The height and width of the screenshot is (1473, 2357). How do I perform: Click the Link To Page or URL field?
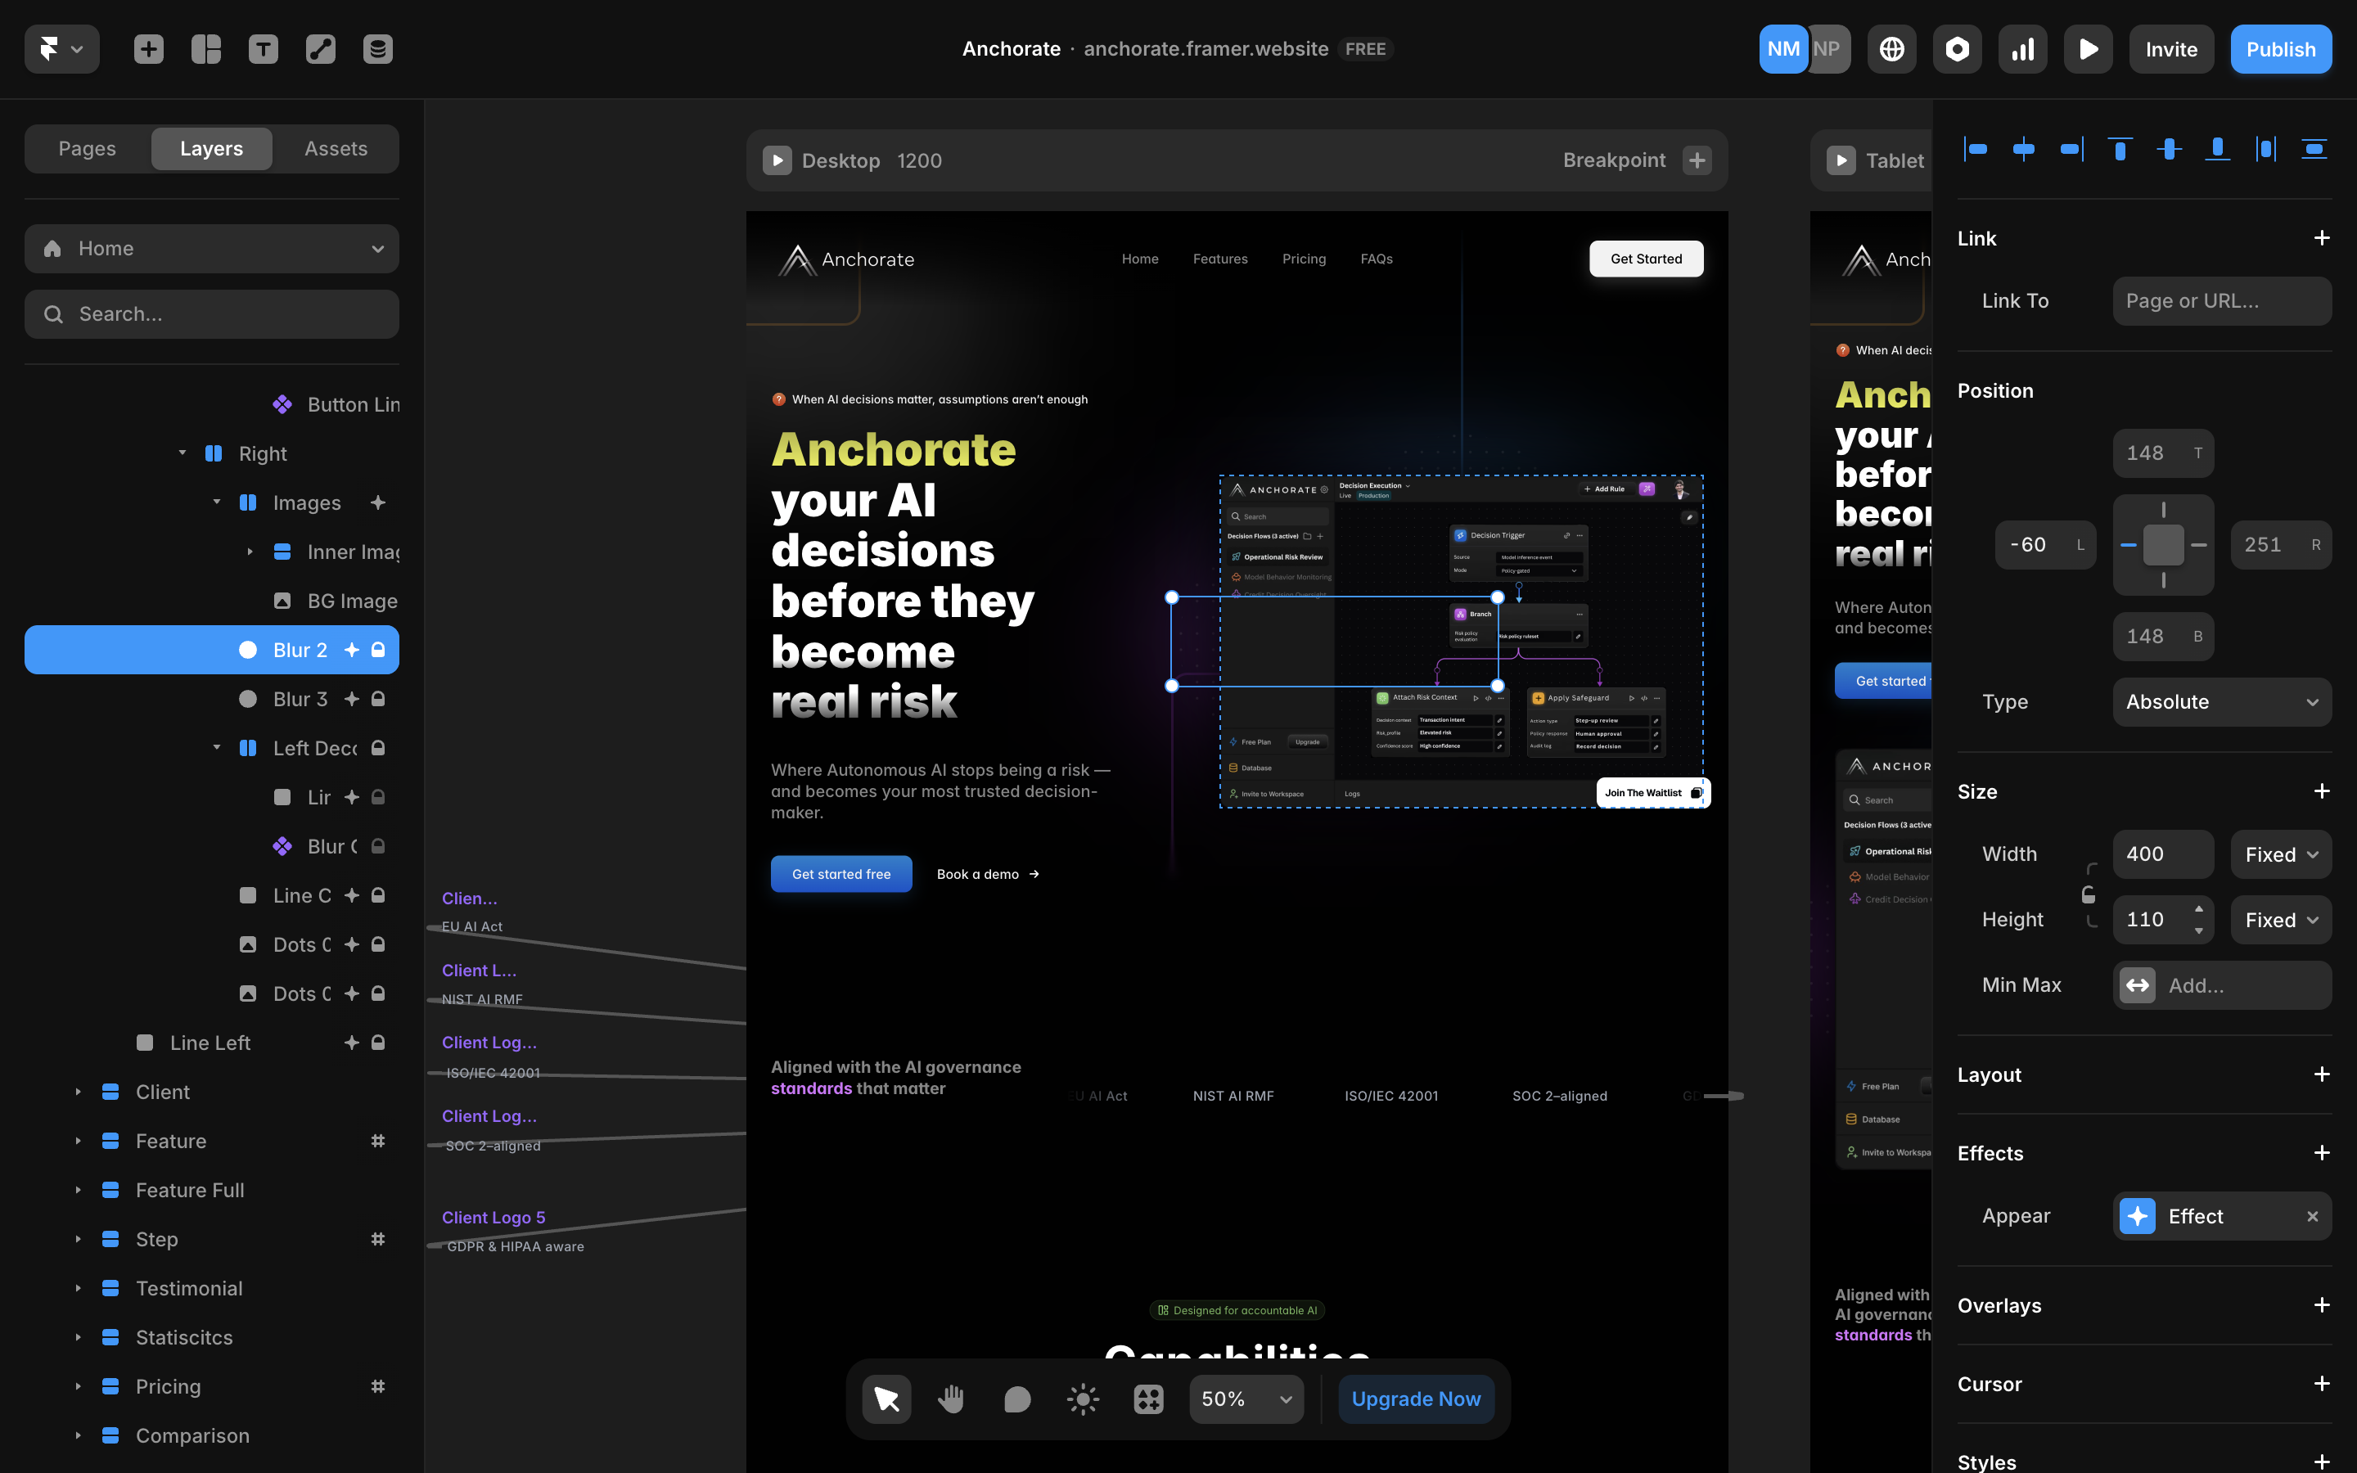point(2222,300)
